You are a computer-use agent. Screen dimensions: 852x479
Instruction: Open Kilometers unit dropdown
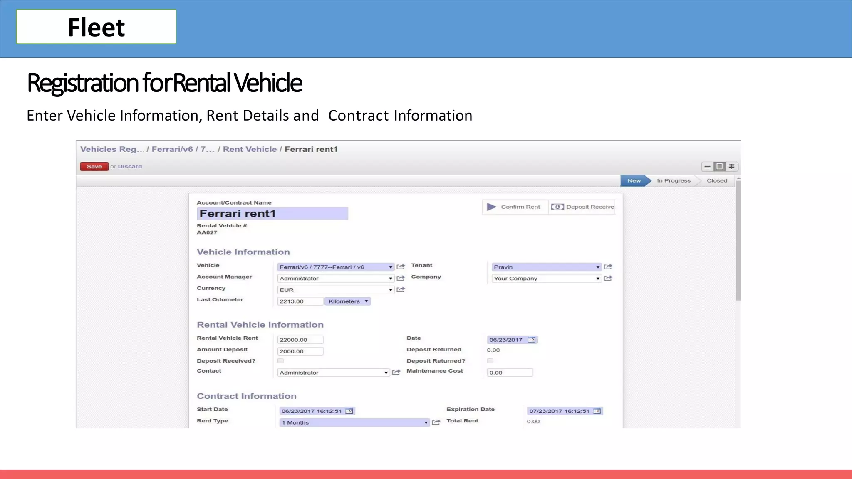(347, 301)
